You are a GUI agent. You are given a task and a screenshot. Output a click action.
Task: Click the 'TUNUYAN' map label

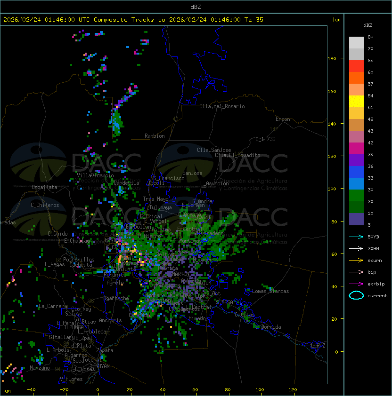100,366
